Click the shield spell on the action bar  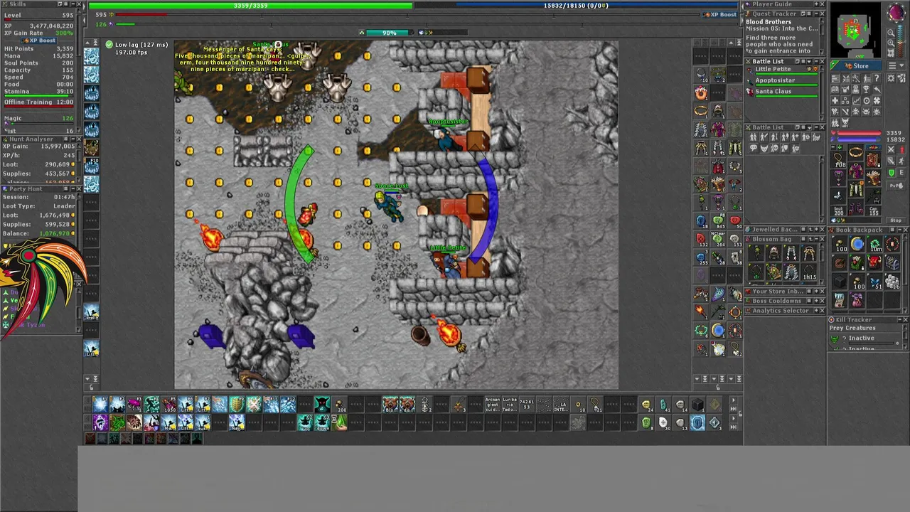pyautogui.click(x=237, y=404)
